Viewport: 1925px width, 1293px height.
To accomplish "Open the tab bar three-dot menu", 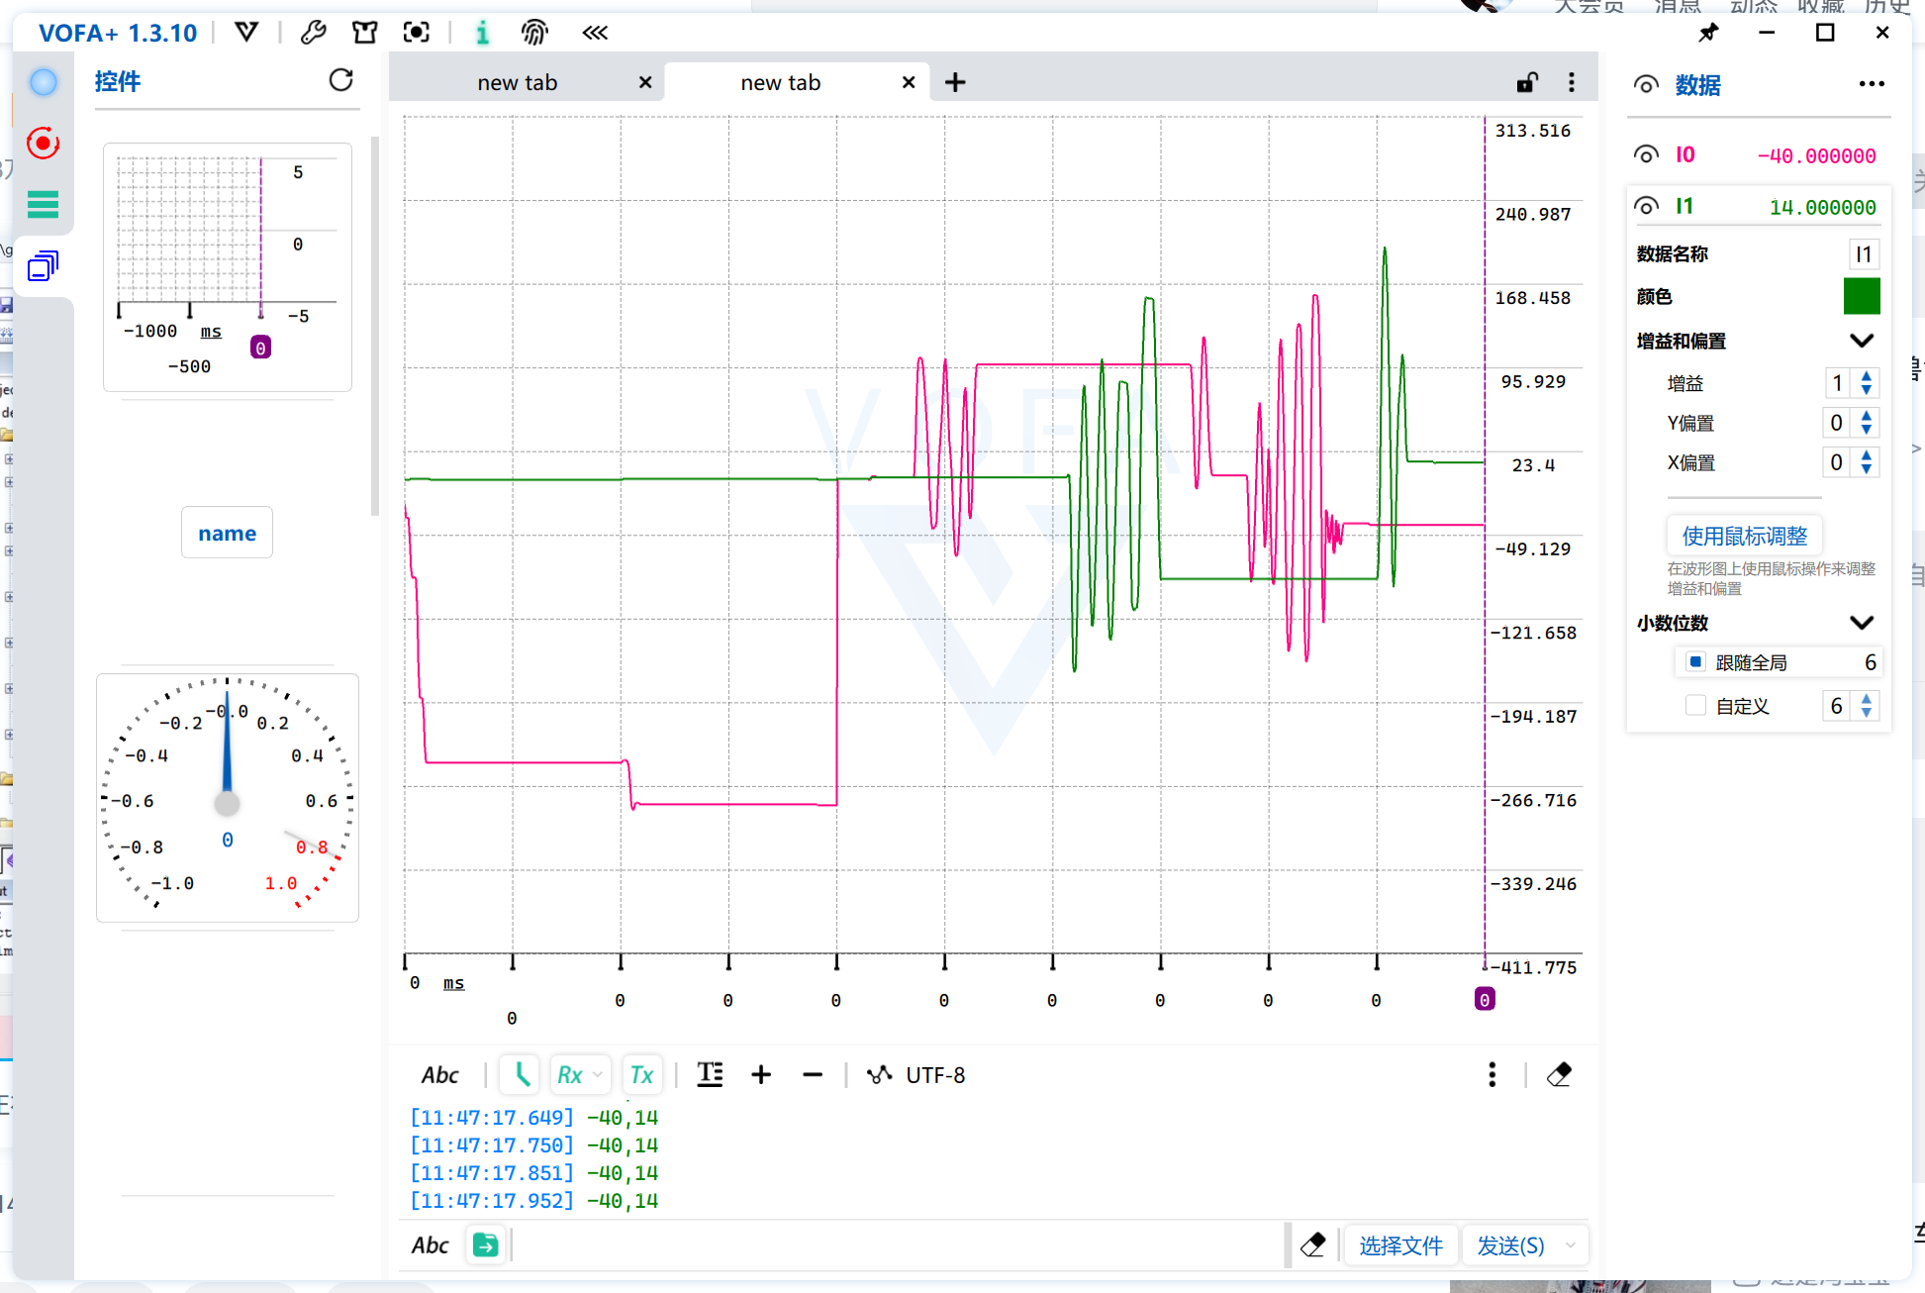I will 1572,82.
